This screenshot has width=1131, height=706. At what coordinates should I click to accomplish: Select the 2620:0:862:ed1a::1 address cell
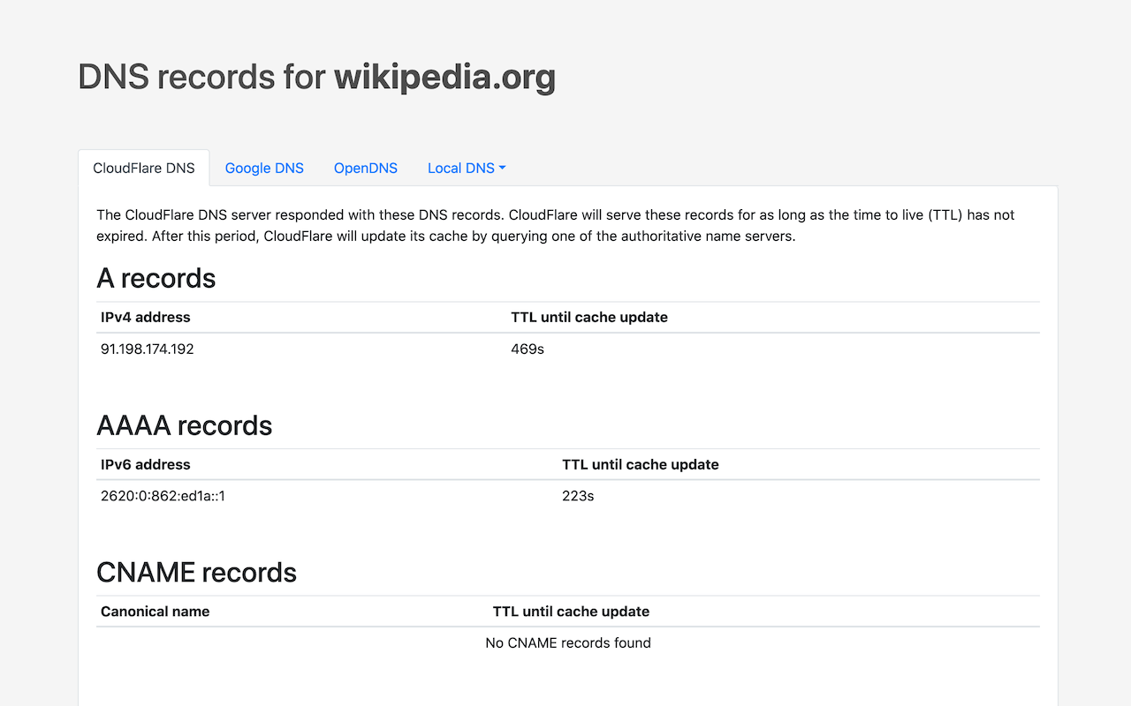tap(163, 496)
